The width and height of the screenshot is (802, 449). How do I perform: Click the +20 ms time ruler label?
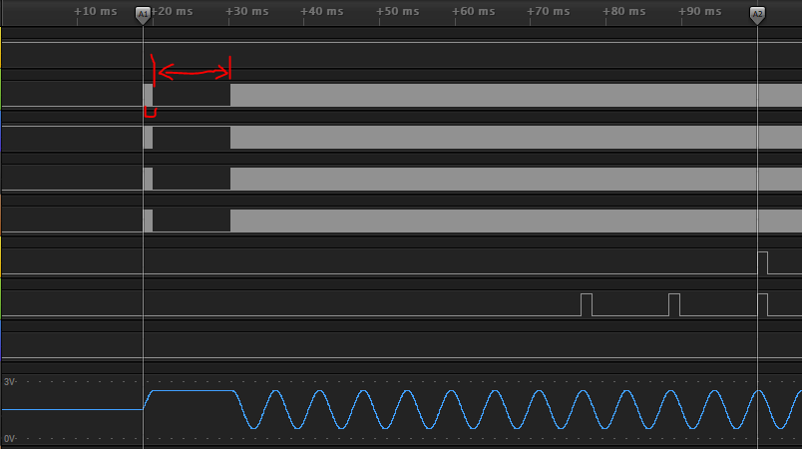coord(173,11)
